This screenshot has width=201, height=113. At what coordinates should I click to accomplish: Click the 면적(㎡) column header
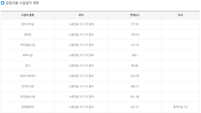click(135, 15)
